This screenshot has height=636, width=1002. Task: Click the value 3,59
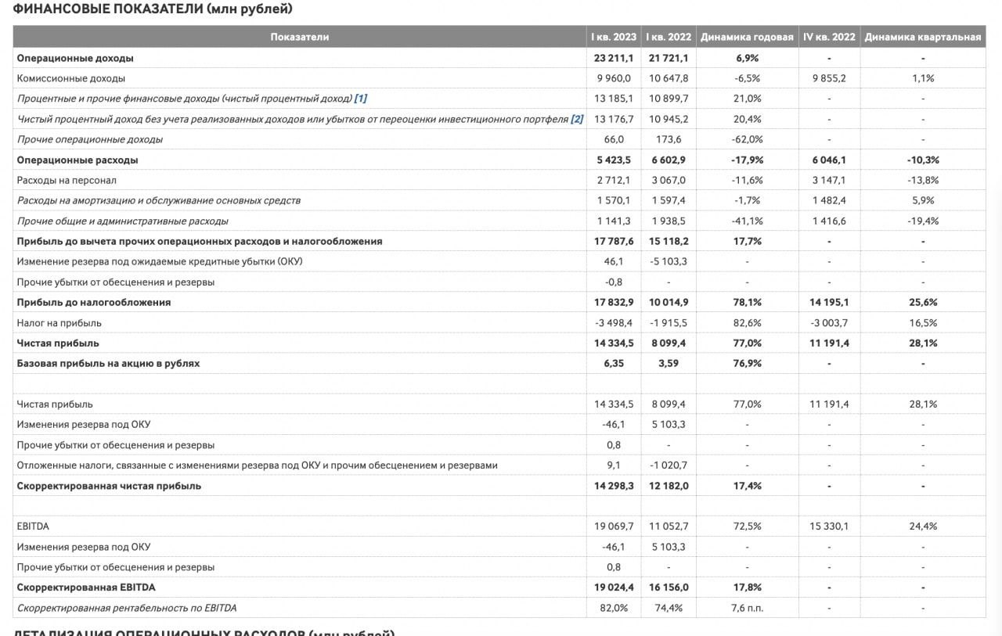pos(669,363)
